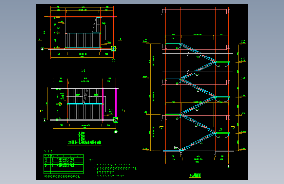Select the hatched column in the 1-1 plan
Image resolution: width=284 pixels, height=184 pixels.
click(x=113, y=49)
